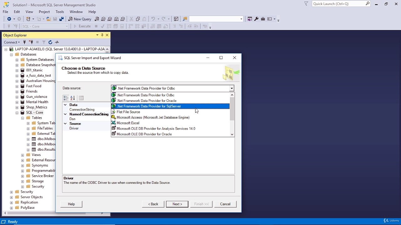This screenshot has width=401, height=225.
Task: Click the Copy icon in toolbar
Action: 138,19
